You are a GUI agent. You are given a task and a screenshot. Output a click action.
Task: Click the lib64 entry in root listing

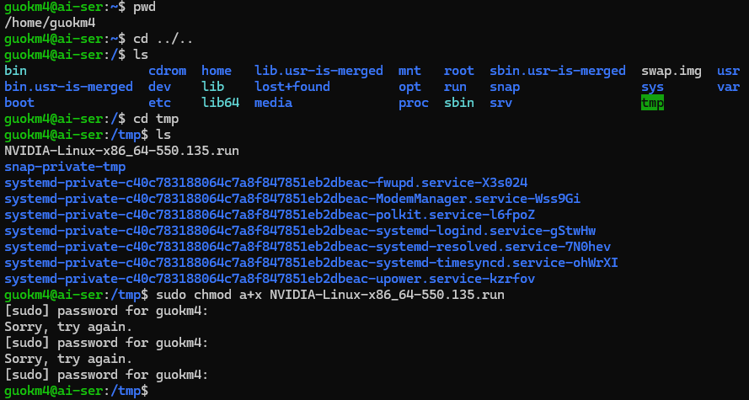[221, 103]
